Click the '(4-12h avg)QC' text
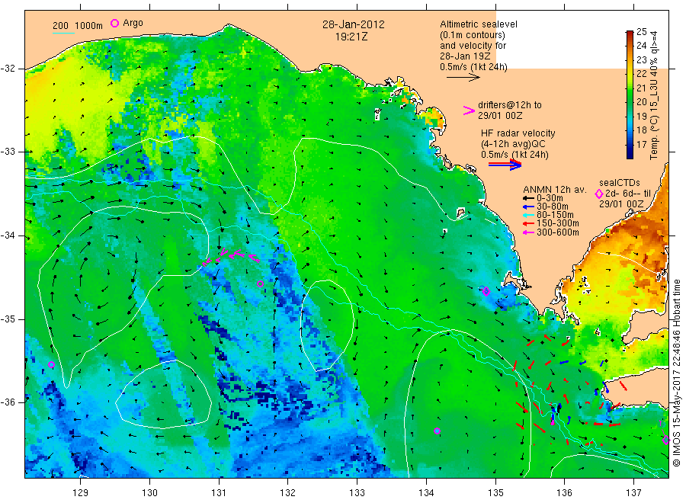 (x=514, y=144)
